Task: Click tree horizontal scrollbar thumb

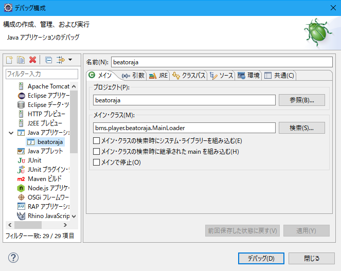Action: [x=28, y=225]
